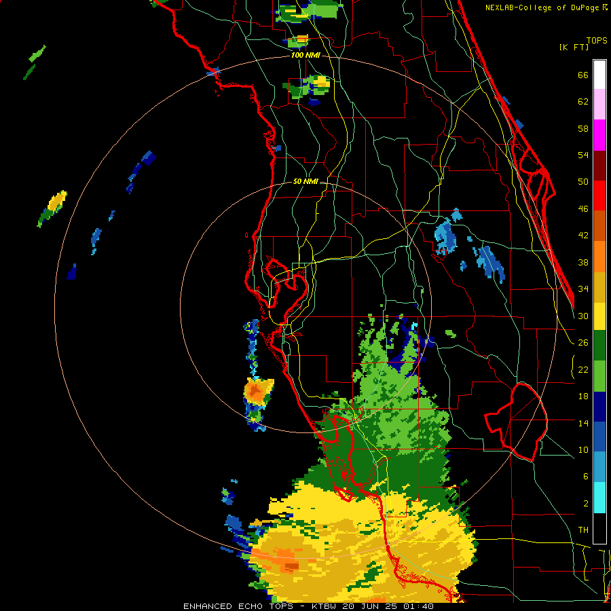Click the legend value "10"
Image resolution: width=611 pixels, height=611 pixels.
(x=583, y=449)
